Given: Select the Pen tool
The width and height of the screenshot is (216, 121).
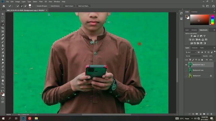Looking at the screenshot, I should [3, 67].
